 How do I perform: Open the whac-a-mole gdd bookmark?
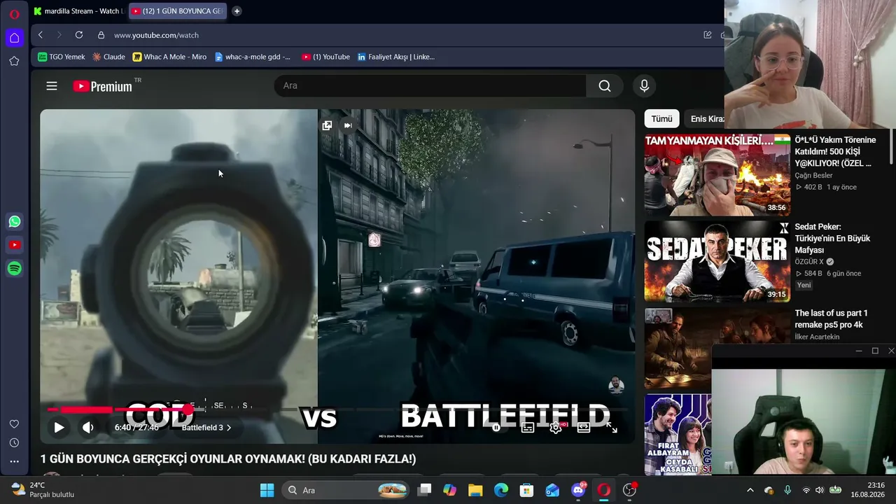click(x=252, y=57)
